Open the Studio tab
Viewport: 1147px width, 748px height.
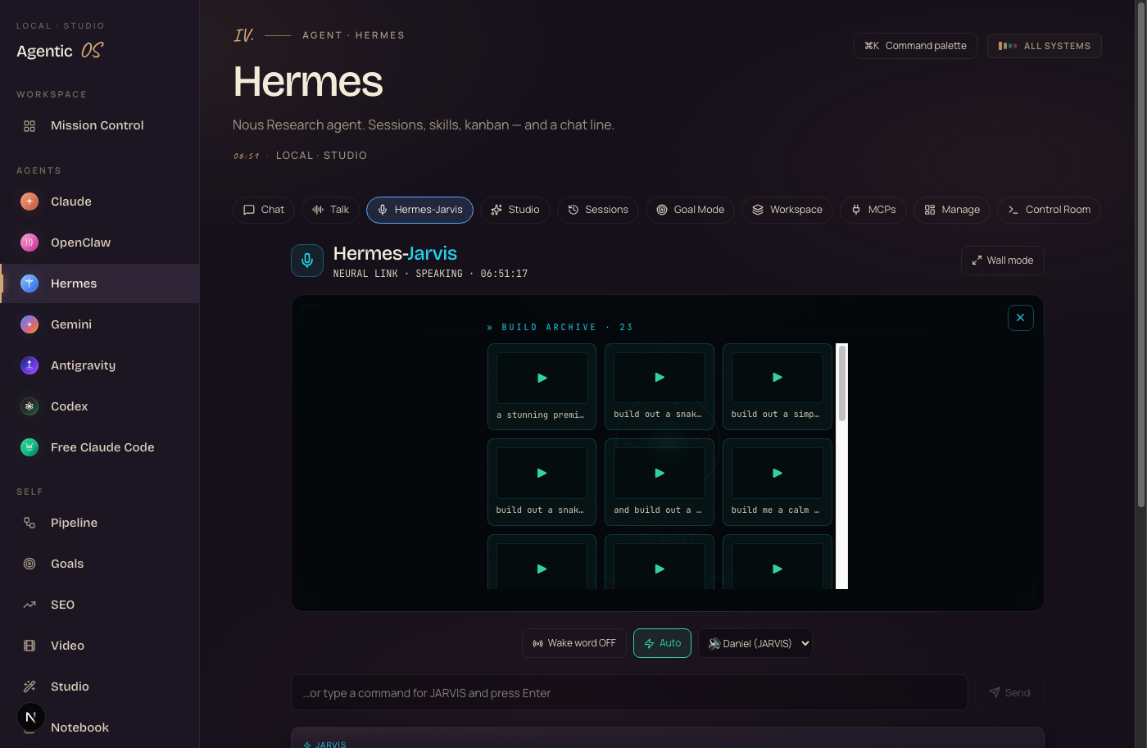click(515, 210)
